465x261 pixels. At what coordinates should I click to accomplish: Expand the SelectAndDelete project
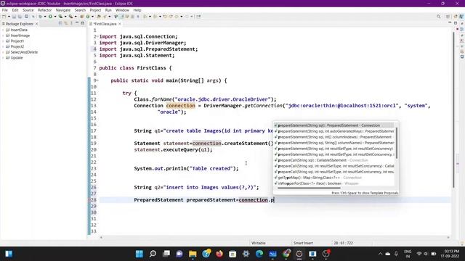tap(3, 52)
